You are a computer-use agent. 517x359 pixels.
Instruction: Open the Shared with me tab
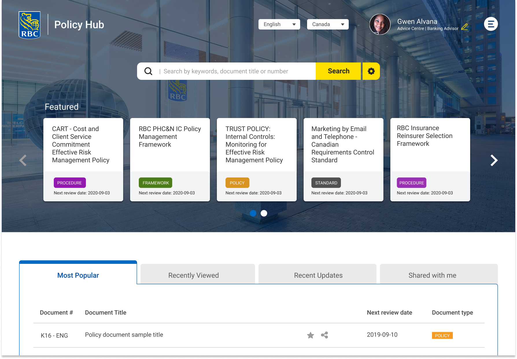[x=432, y=275]
